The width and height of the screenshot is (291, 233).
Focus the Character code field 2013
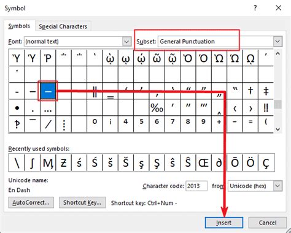click(x=196, y=186)
